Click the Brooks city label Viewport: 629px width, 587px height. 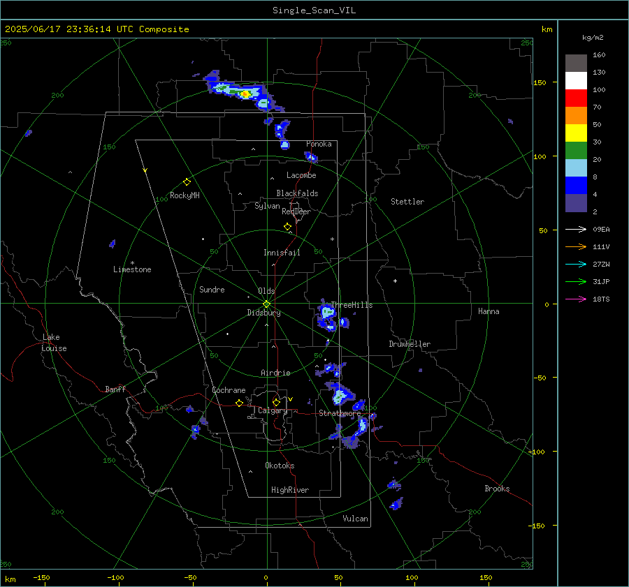click(x=497, y=489)
